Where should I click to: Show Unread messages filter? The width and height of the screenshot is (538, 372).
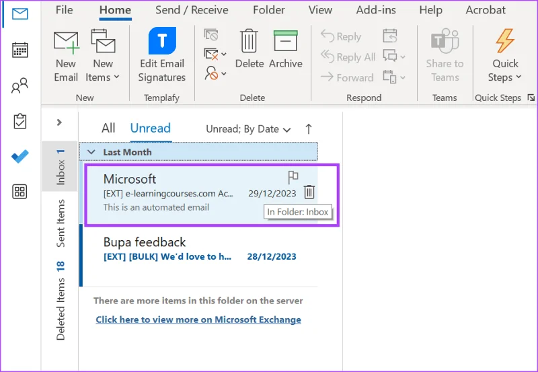tap(150, 128)
